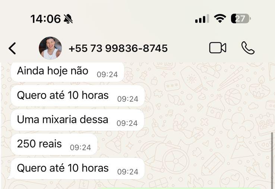The height and width of the screenshot is (189, 275).
Task: Tap the muted bell status icon
Action: coord(68,19)
